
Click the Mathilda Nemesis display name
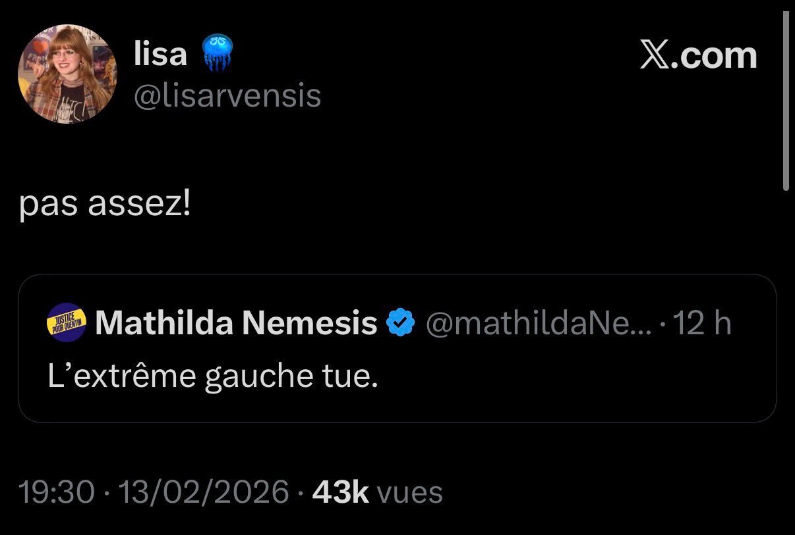(237, 324)
